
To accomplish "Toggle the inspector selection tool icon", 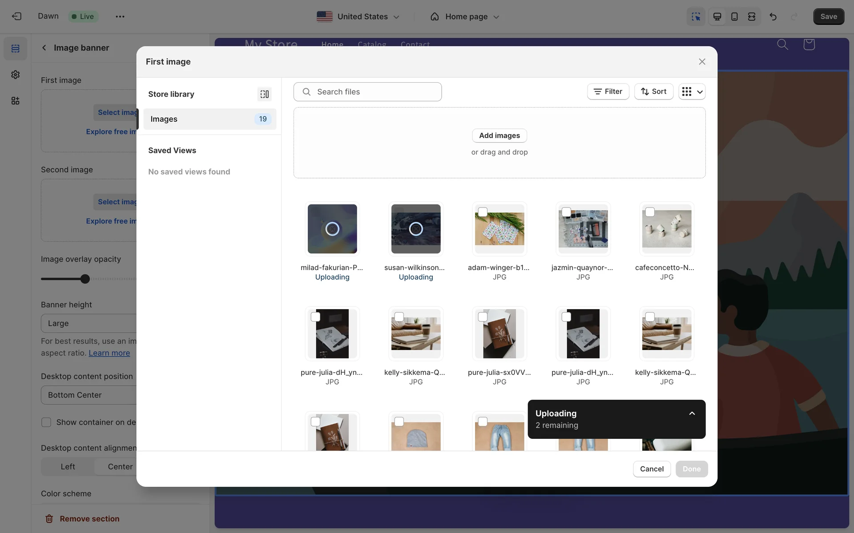I will 696,16.
